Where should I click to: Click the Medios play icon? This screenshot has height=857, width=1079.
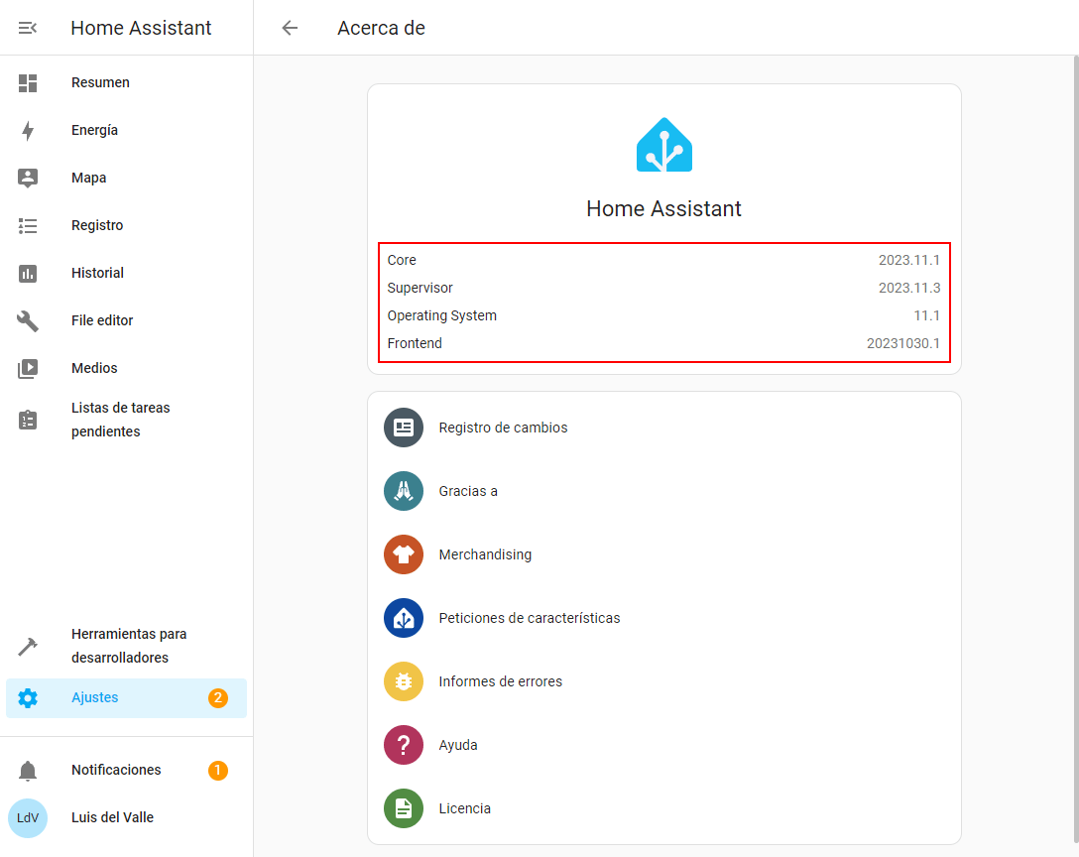[x=28, y=369]
